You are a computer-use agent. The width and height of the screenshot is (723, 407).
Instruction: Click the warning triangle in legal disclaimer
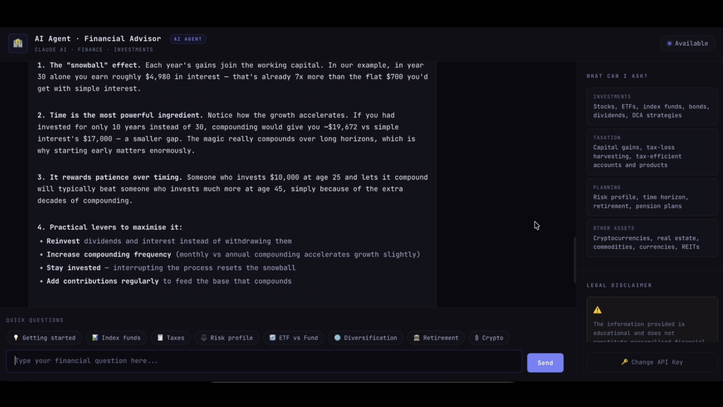pos(598,310)
